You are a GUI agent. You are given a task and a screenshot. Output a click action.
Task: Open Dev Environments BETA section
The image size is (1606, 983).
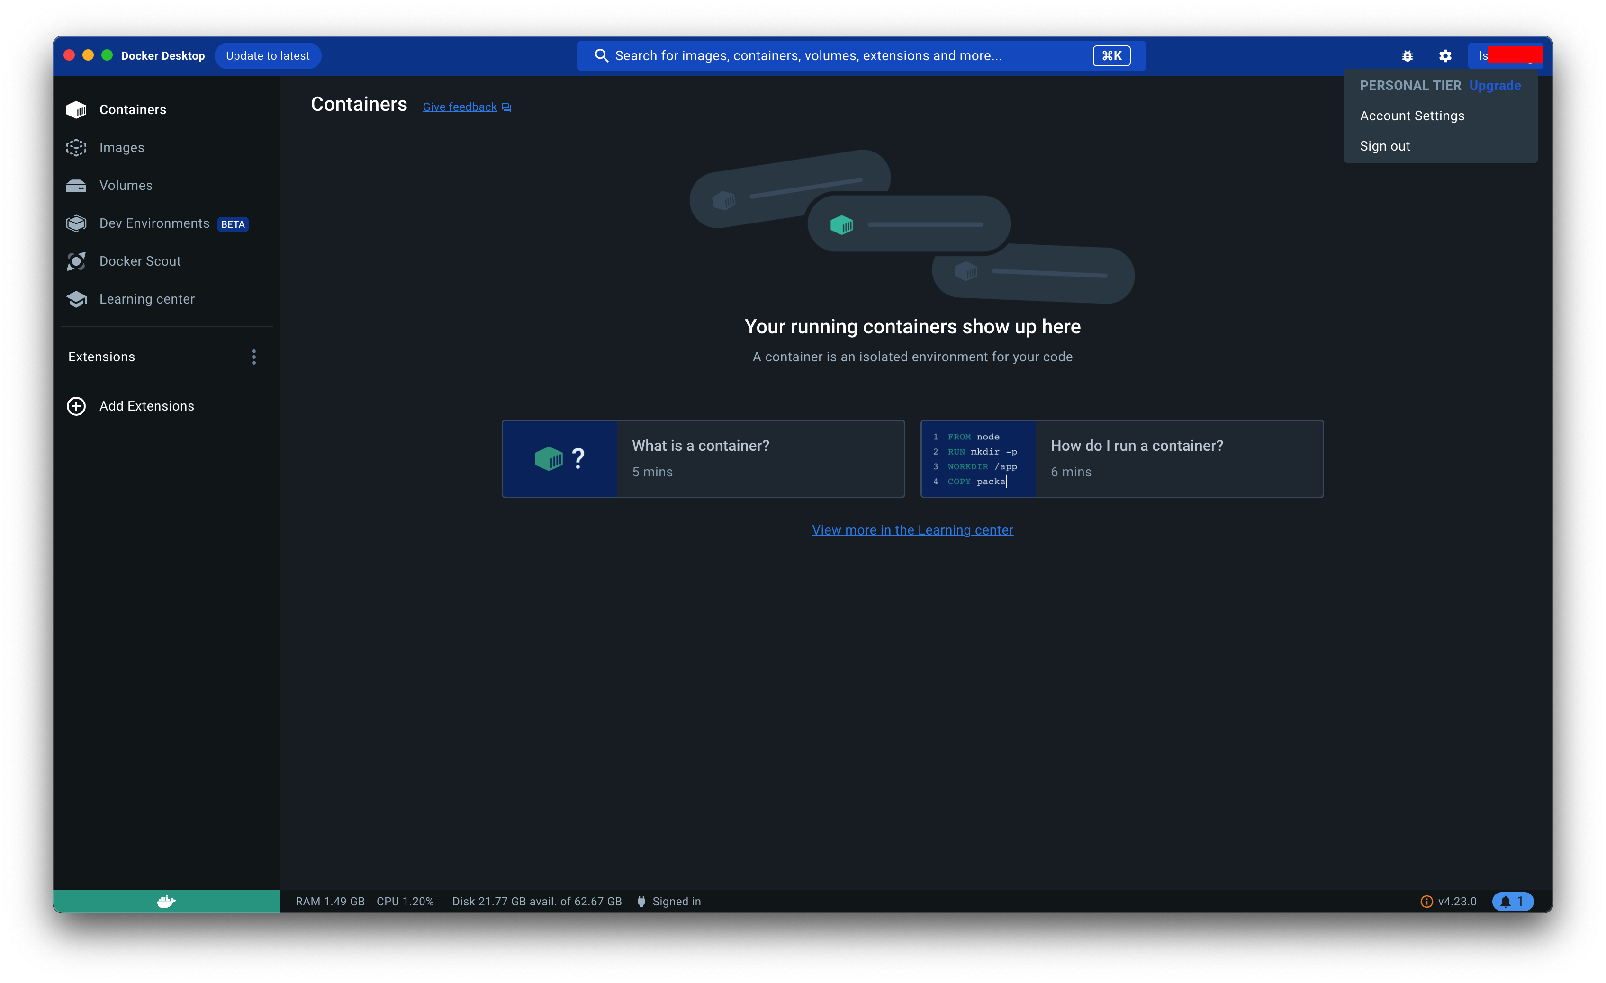[154, 223]
